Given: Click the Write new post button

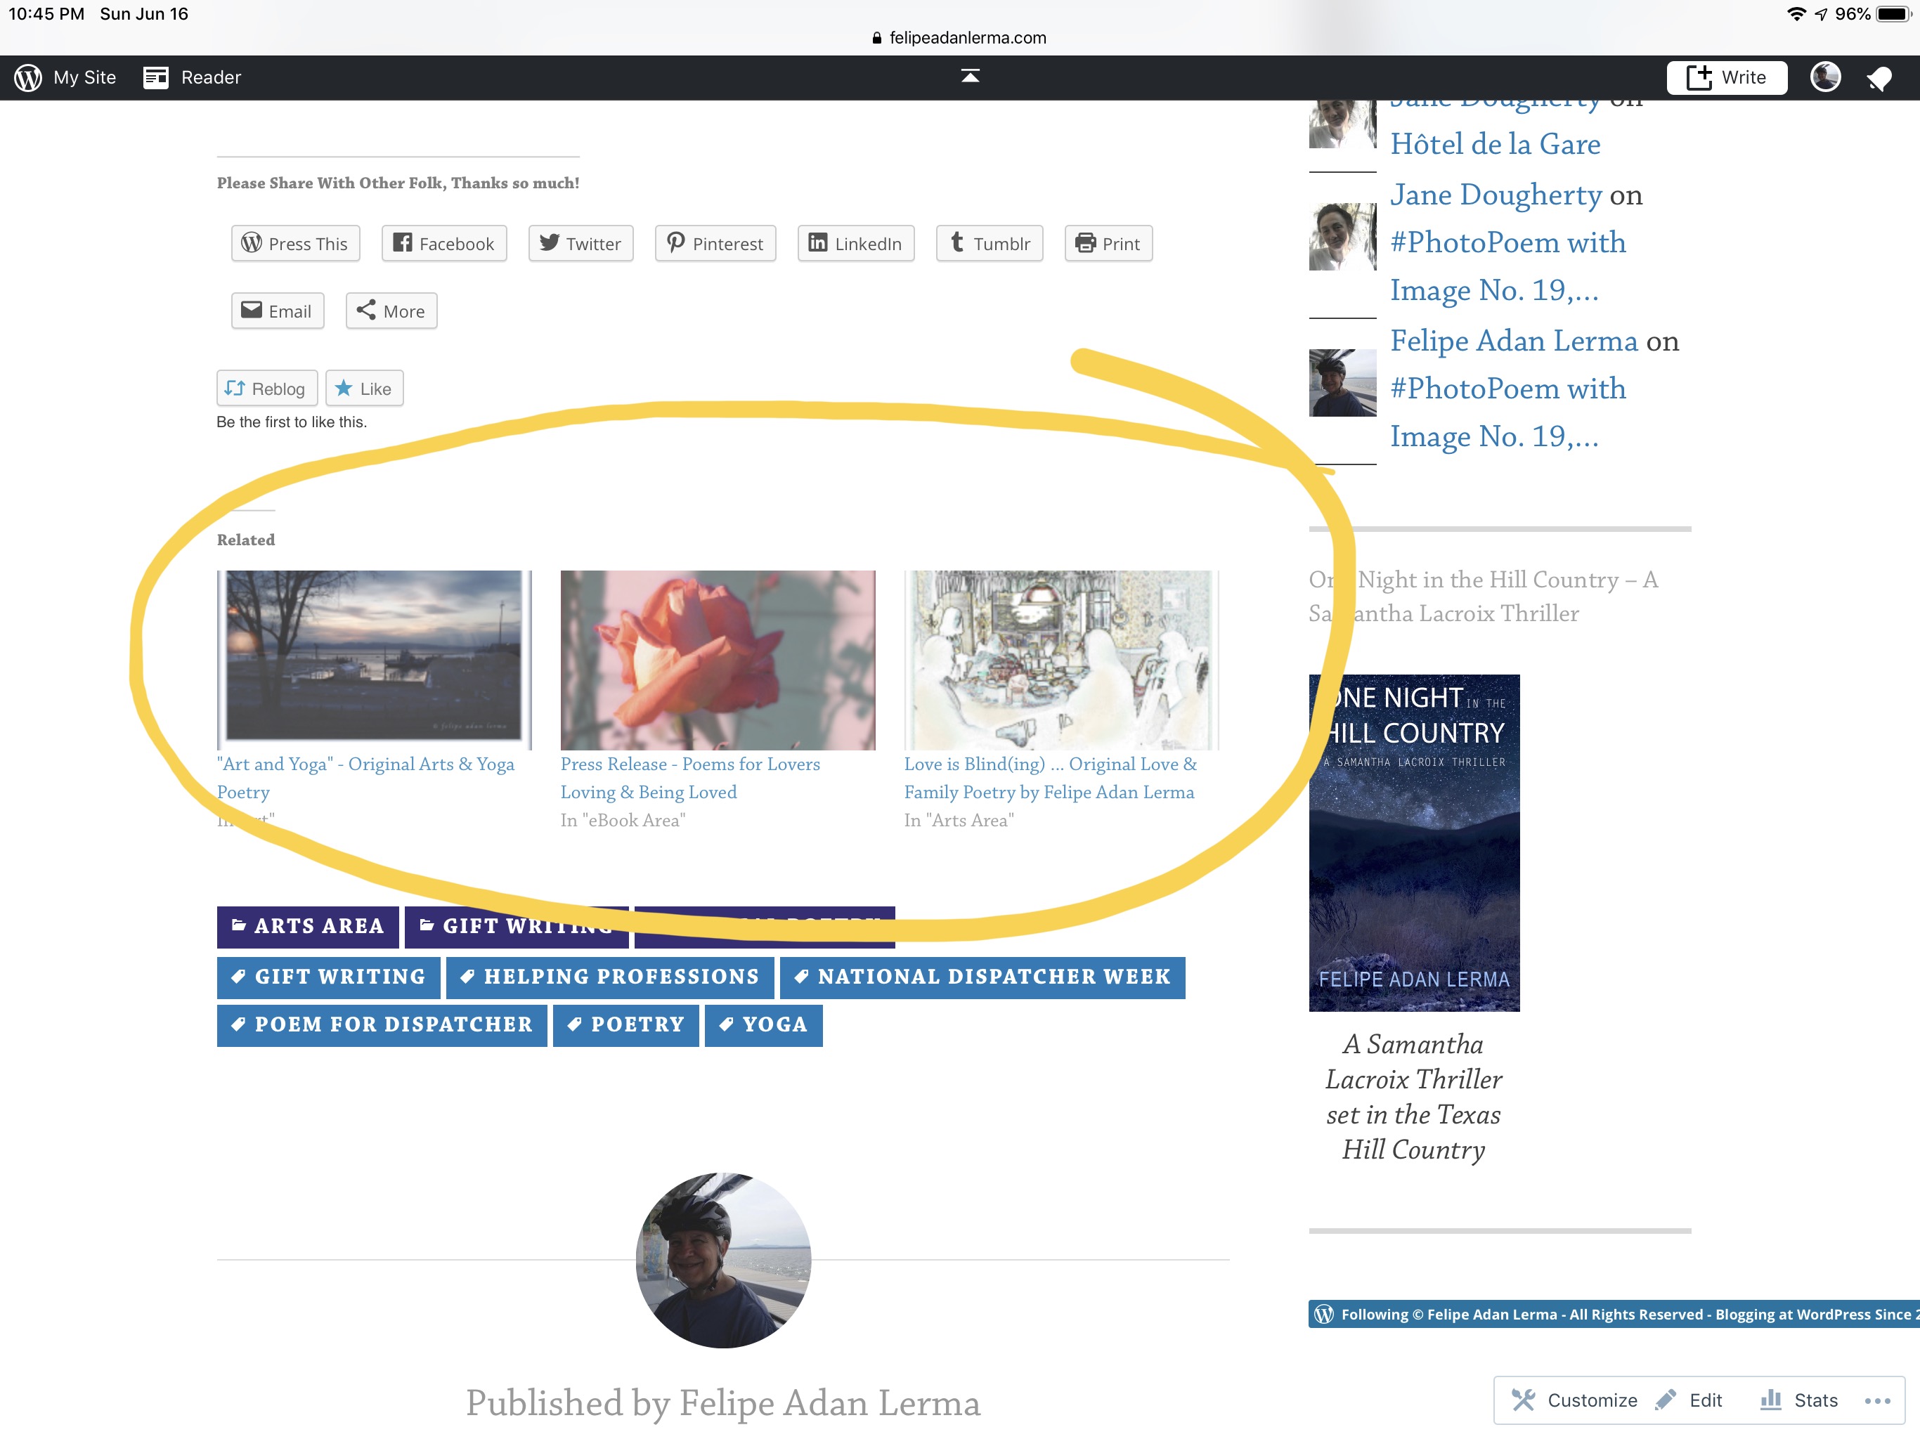Looking at the screenshot, I should [x=1725, y=77].
